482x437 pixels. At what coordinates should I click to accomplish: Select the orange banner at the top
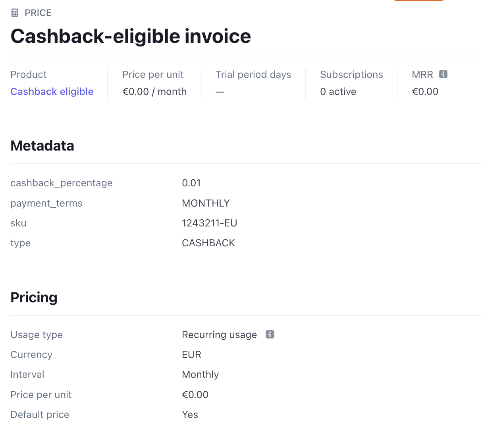pyautogui.click(x=418, y=2)
